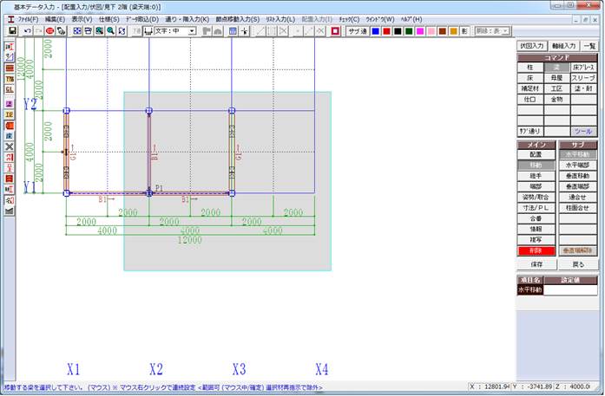Select the 母屋 command
The width and height of the screenshot is (605, 396).
(556, 78)
